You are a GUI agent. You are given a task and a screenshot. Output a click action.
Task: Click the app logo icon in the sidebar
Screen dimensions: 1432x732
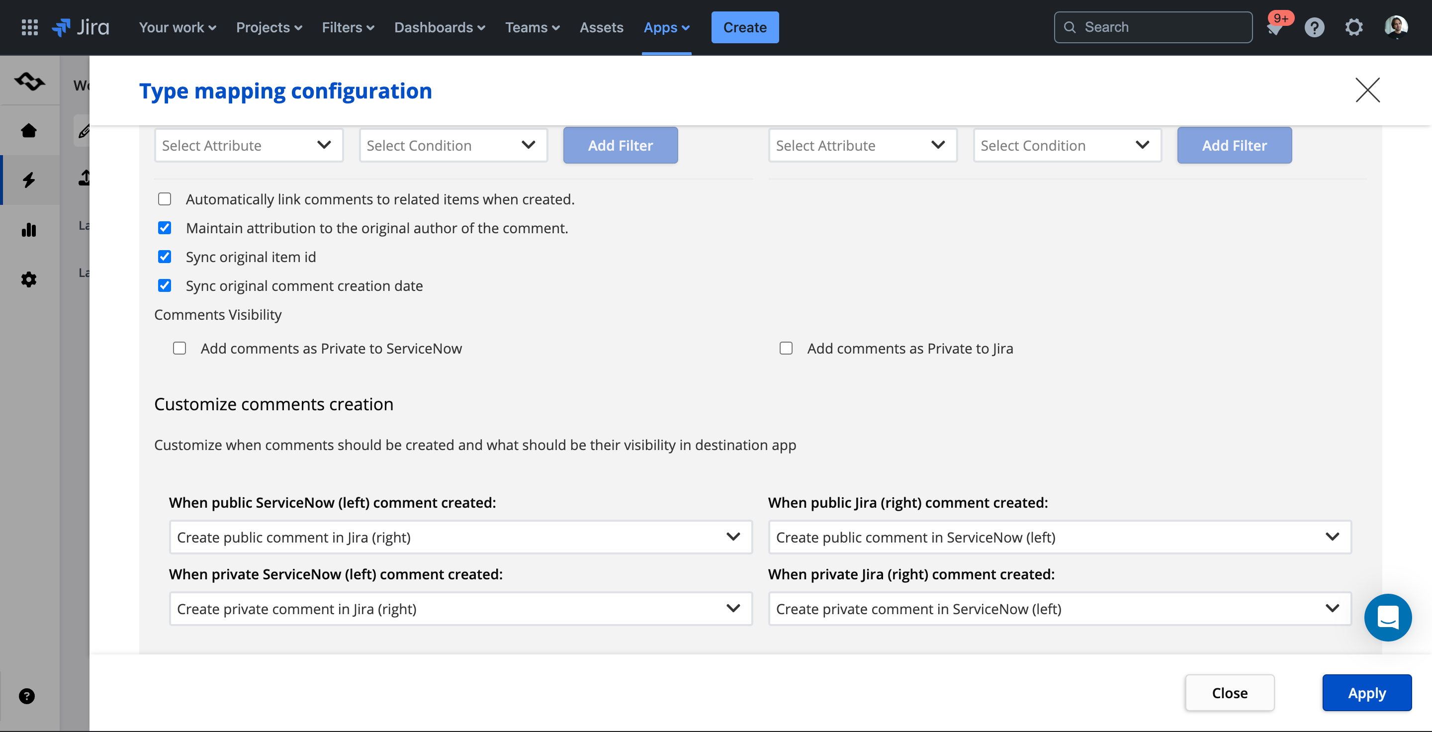[29, 81]
